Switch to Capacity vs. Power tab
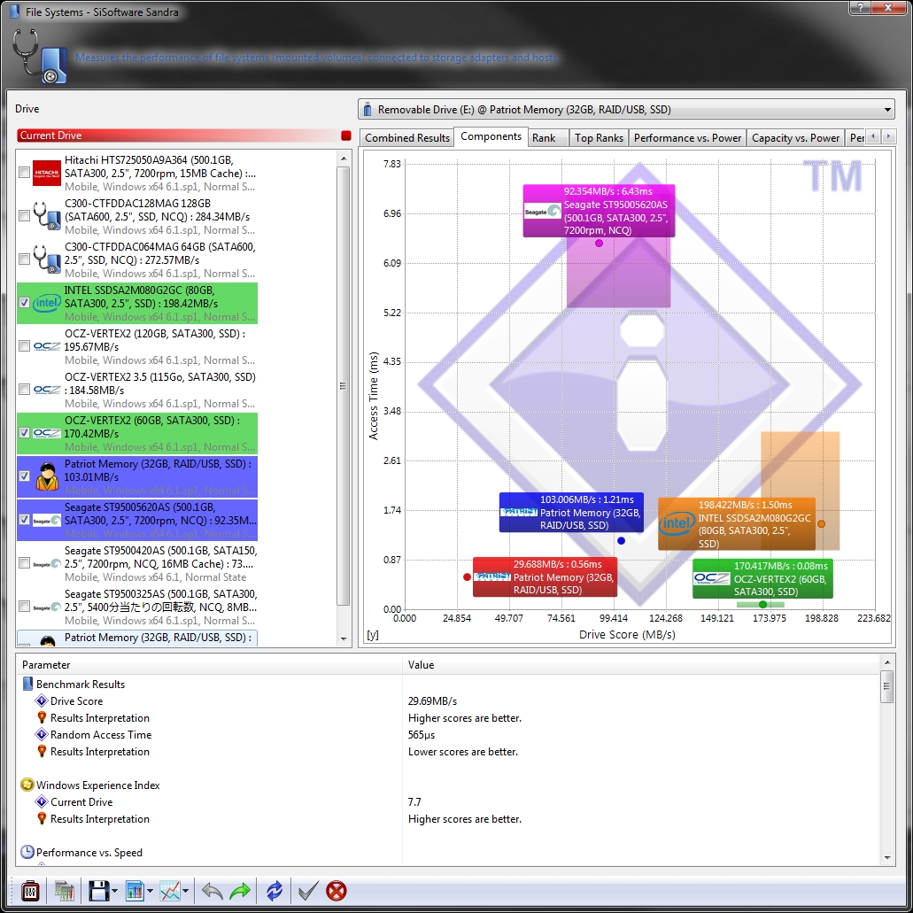 click(795, 138)
